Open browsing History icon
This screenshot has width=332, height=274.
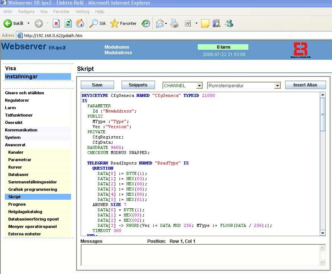[146, 23]
